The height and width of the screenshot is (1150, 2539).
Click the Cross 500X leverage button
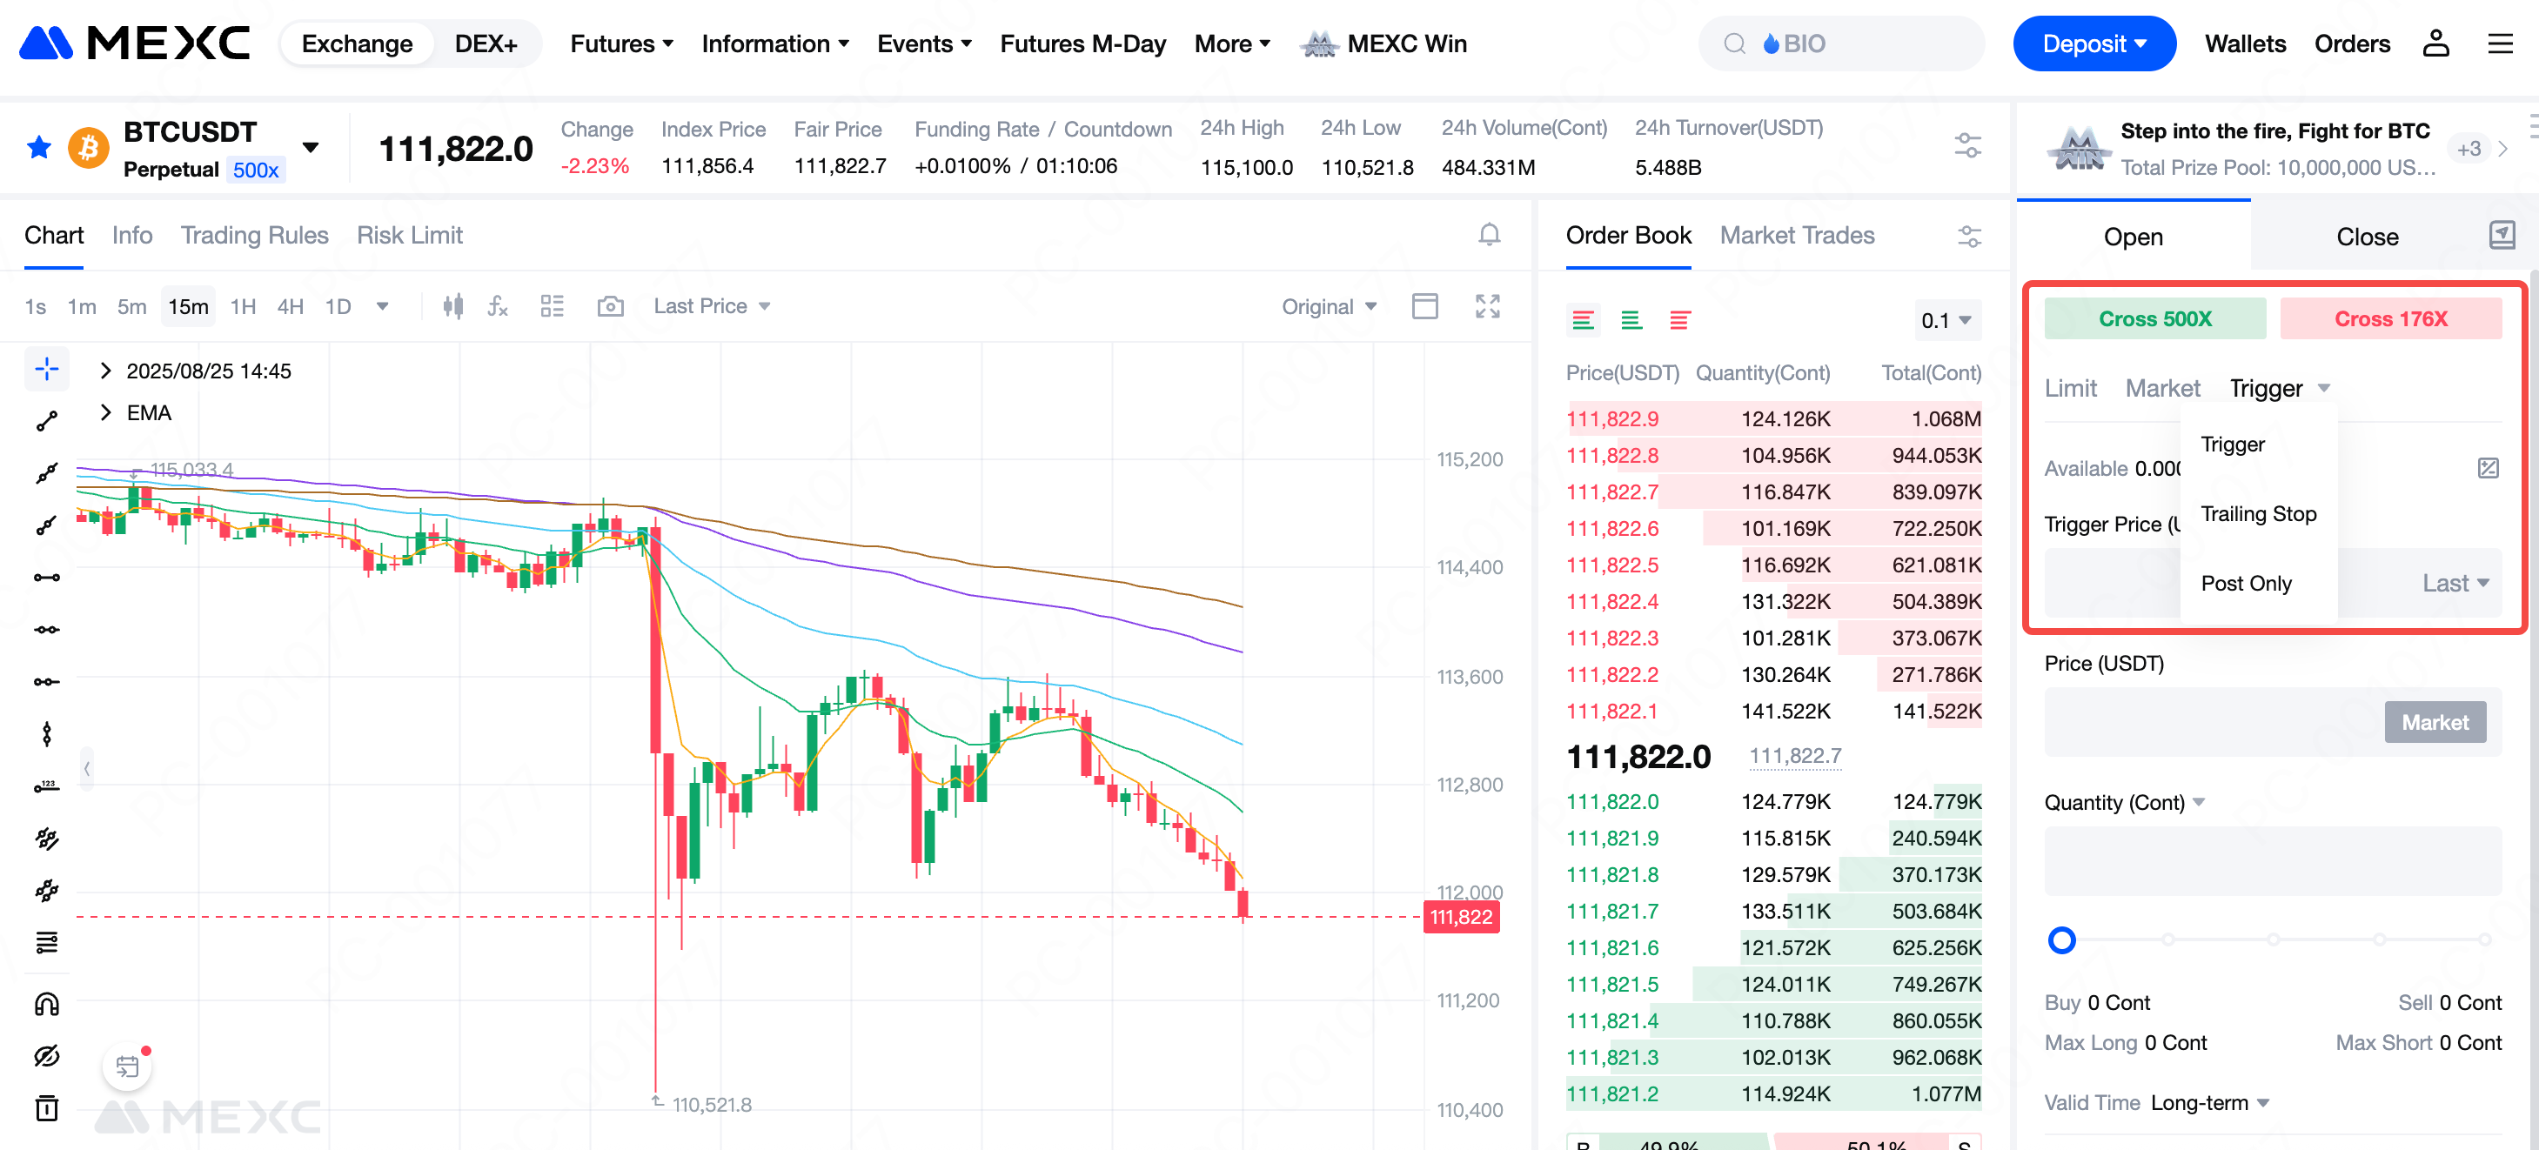pyautogui.click(x=2154, y=319)
